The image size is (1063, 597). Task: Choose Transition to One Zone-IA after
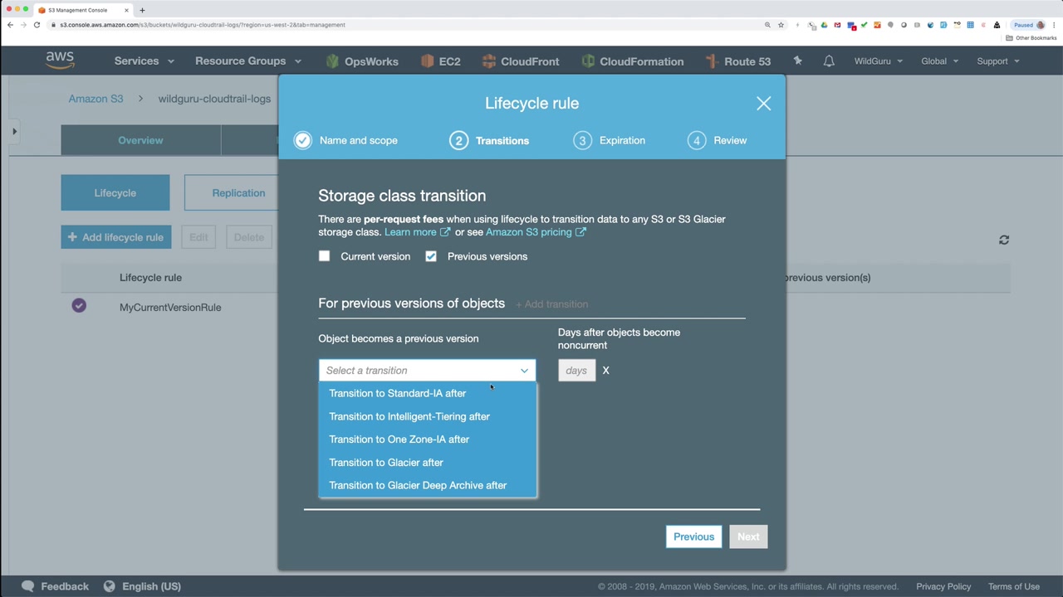tap(428, 439)
